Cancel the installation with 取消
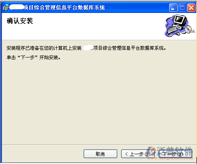The height and width of the screenshot is (164, 197). [x=100, y=154]
